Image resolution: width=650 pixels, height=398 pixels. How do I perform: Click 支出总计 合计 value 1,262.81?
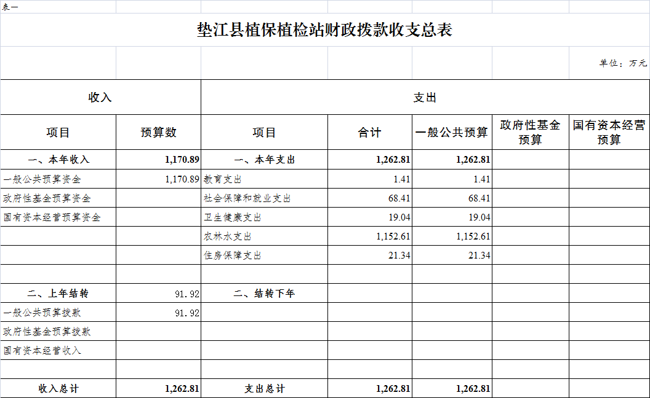pos(393,389)
